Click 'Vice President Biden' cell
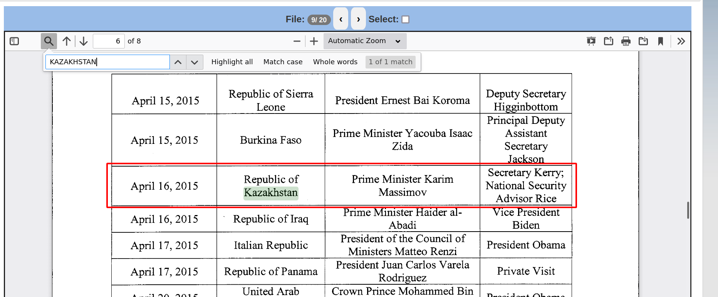This screenshot has height=297, width=718. pos(526,219)
